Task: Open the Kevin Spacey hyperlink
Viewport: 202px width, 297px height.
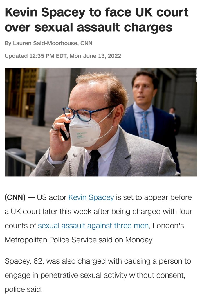Action: [x=91, y=197]
